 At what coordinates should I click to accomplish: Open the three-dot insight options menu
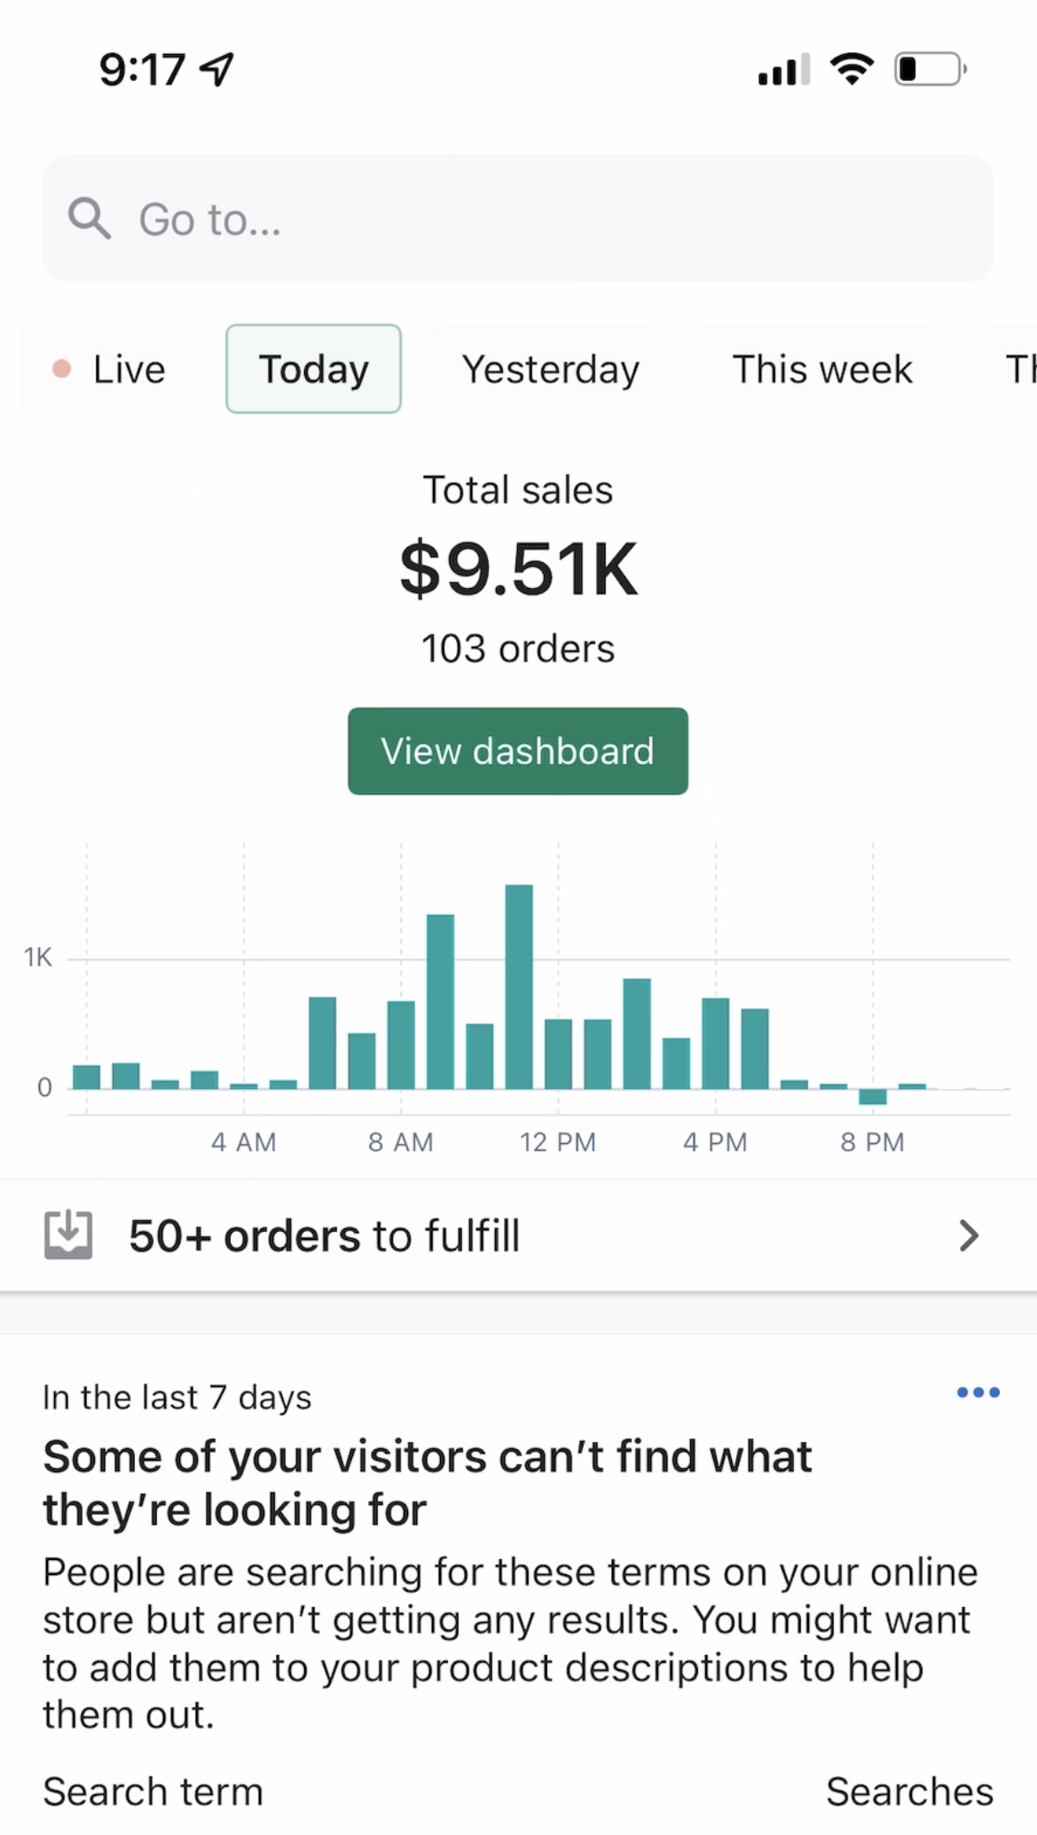click(x=978, y=1392)
